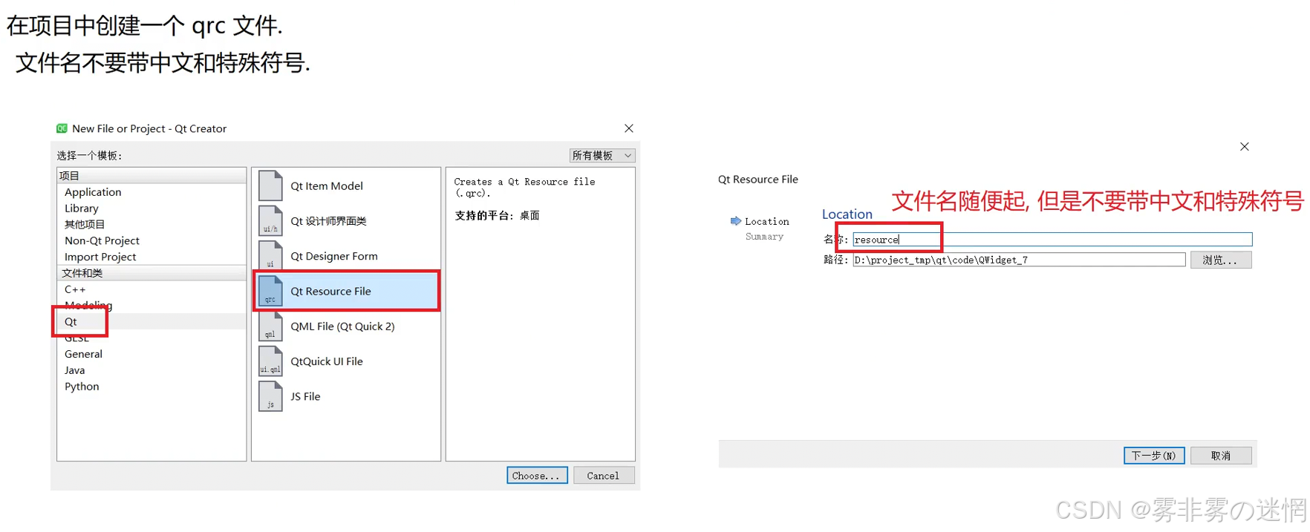This screenshot has height=532, width=1310.
Task: Click the QtQuick UI File icon
Action: 270,361
